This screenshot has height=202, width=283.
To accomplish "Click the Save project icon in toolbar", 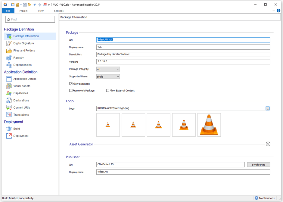I will pos(13,5).
